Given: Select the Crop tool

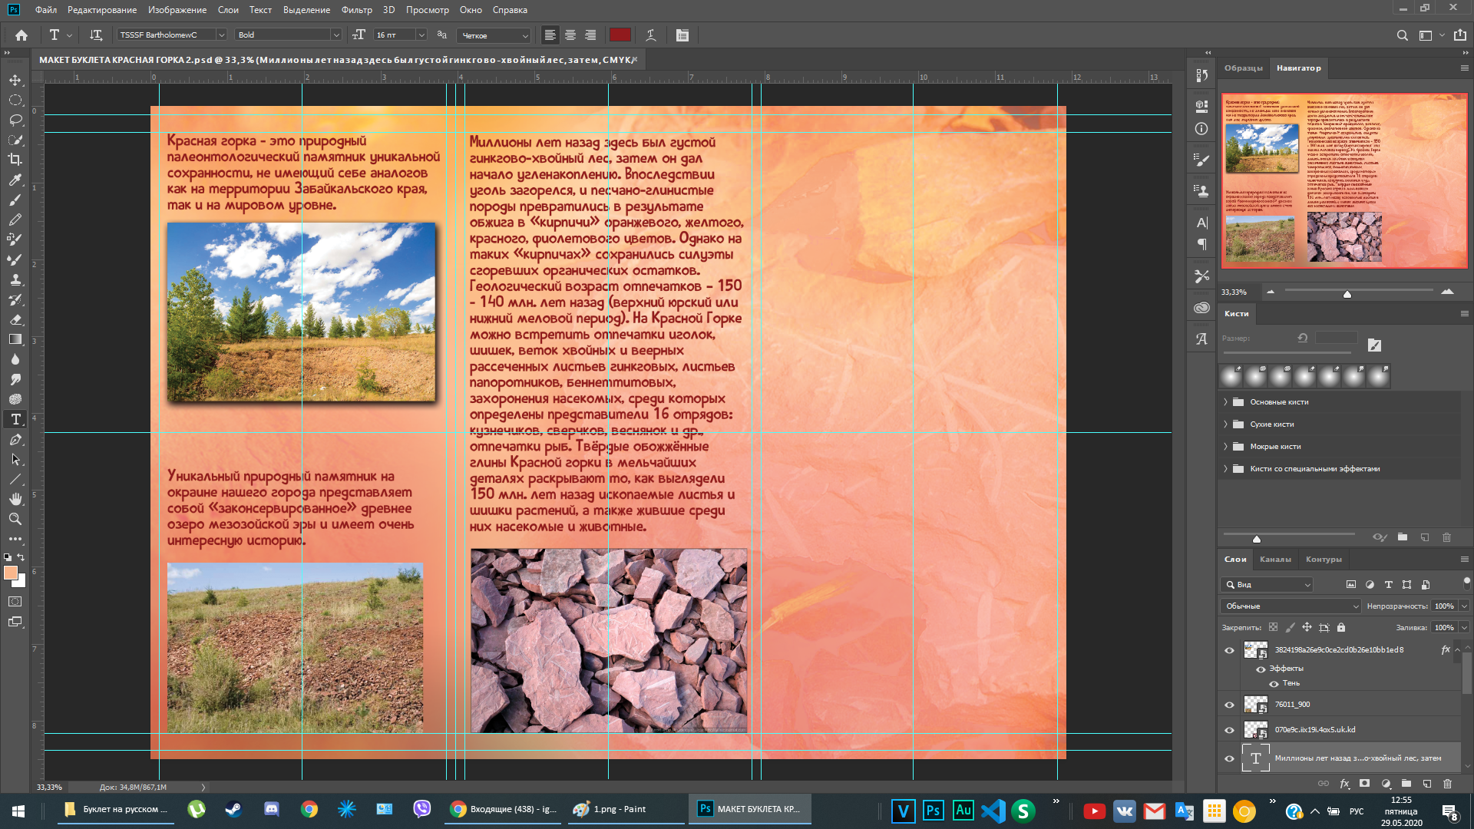Looking at the screenshot, I should (x=15, y=160).
